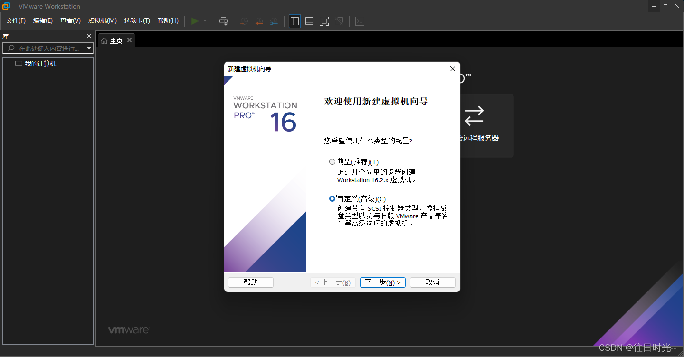Open the 查看(V) menu
The width and height of the screenshot is (684, 357).
[70, 21]
